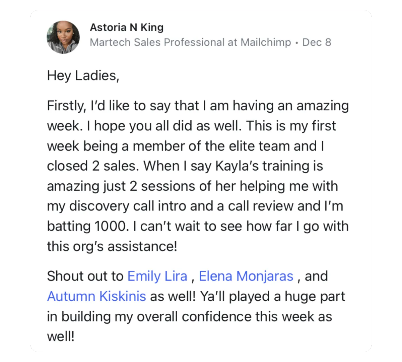The image size is (402, 362).
Task: Click the phrase "batting 1000" in the post
Action: point(87,226)
